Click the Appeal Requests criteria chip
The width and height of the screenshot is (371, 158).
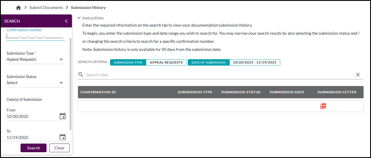tap(166, 62)
